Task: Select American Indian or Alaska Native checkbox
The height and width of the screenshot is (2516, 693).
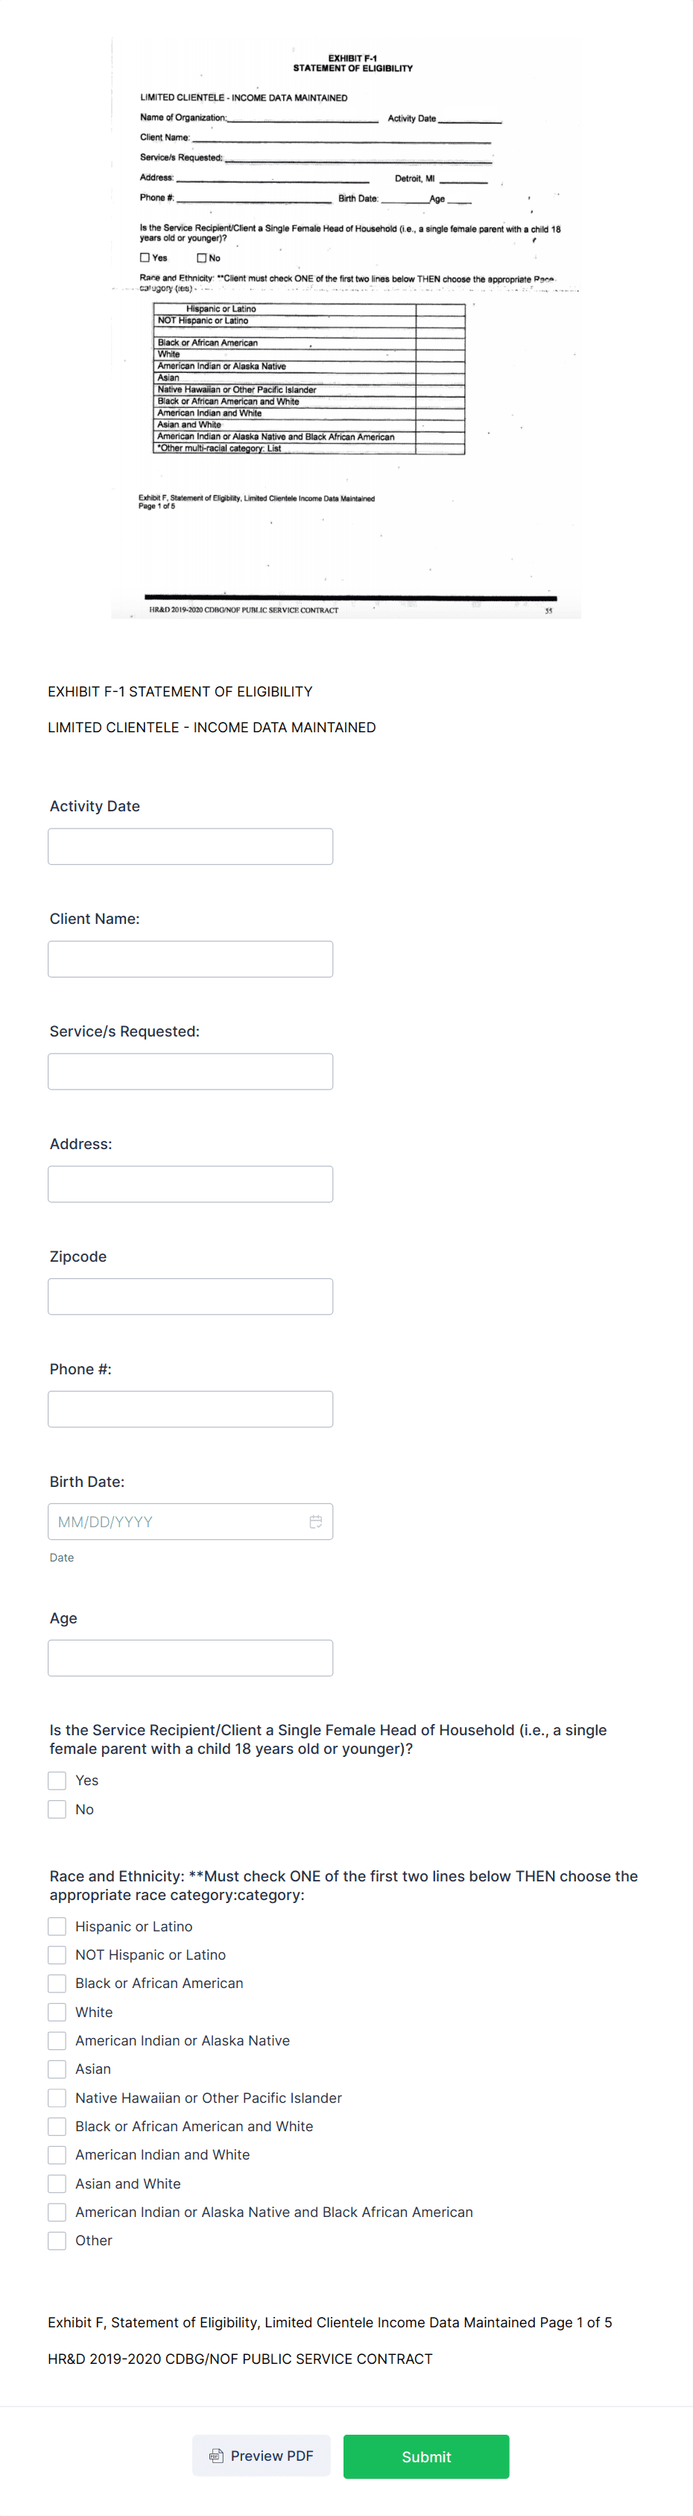Action: [56, 2039]
